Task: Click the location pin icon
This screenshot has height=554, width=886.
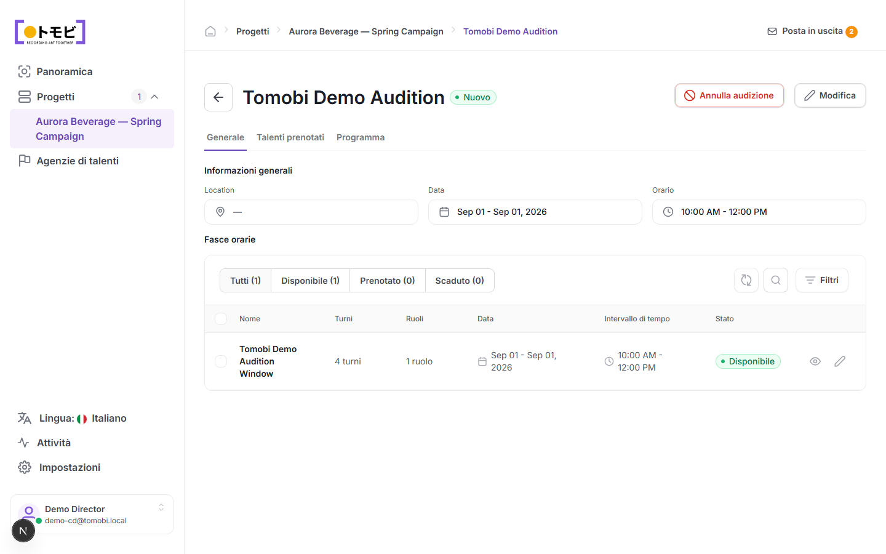Action: tap(220, 212)
